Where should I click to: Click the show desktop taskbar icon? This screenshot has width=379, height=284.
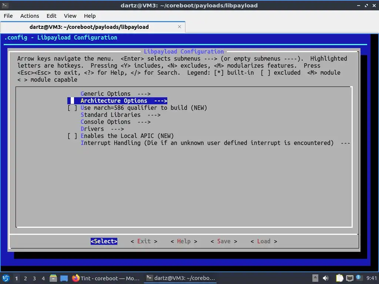click(64, 278)
